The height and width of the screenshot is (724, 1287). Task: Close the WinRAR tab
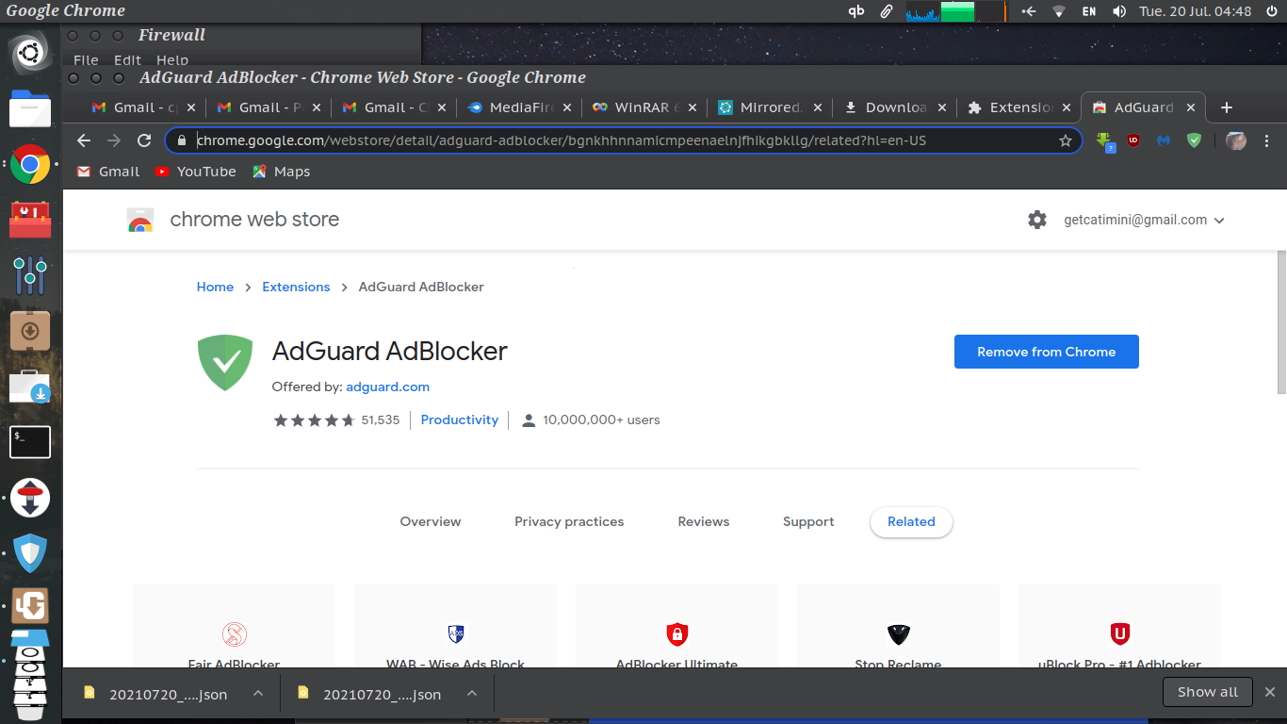coord(692,107)
